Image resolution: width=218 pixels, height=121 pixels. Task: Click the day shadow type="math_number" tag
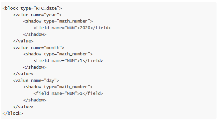coord(58,87)
